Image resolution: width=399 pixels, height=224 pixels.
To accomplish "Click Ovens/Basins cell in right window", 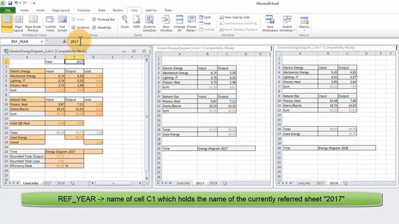I will pyautogui.click(x=300, y=105).
